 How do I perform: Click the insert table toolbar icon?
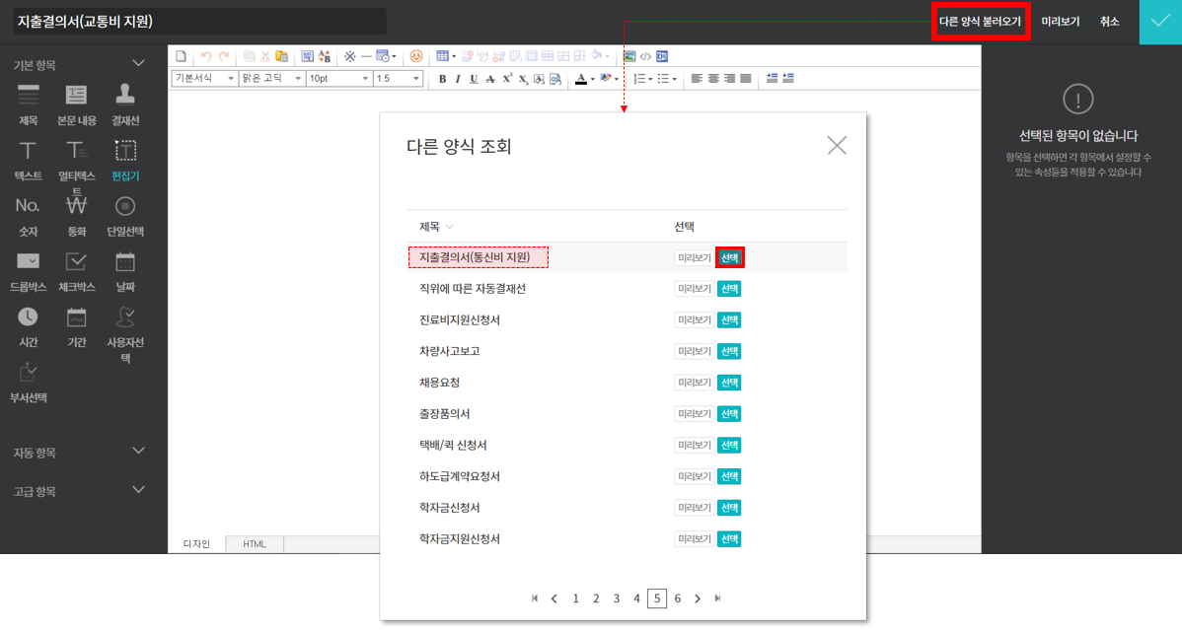pyautogui.click(x=444, y=57)
